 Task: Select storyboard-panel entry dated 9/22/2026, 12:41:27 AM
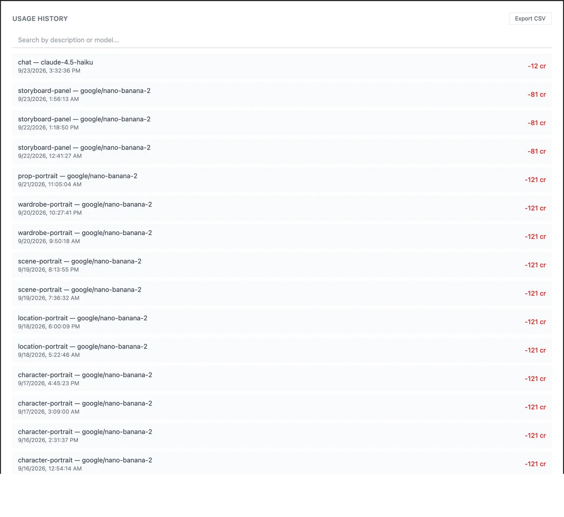click(x=282, y=151)
